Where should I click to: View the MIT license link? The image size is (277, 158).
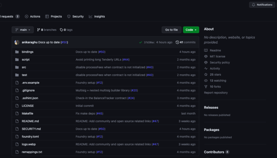coord(217,56)
